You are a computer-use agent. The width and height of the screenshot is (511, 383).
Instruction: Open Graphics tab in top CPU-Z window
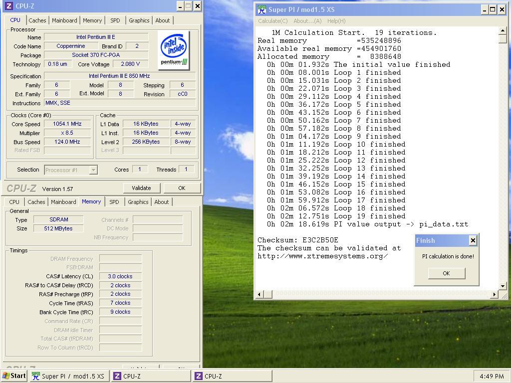139,20
